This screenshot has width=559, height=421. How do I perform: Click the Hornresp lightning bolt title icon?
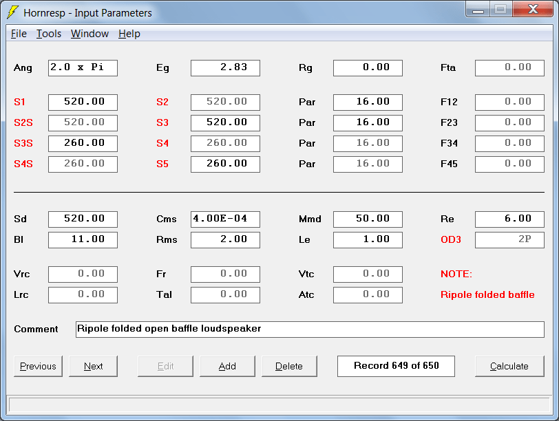point(13,12)
